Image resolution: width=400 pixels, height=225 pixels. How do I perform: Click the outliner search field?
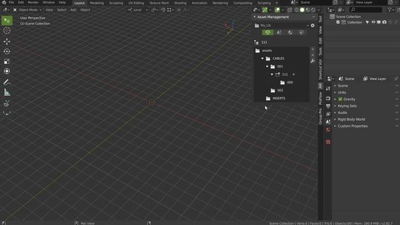pos(366,10)
